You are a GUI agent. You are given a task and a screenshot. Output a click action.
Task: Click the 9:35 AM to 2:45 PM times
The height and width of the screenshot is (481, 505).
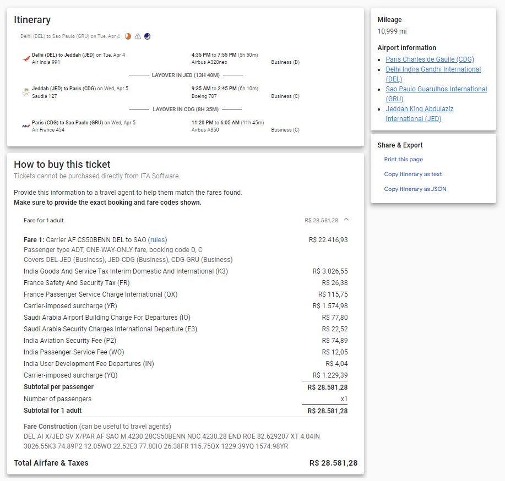pyautogui.click(x=214, y=89)
